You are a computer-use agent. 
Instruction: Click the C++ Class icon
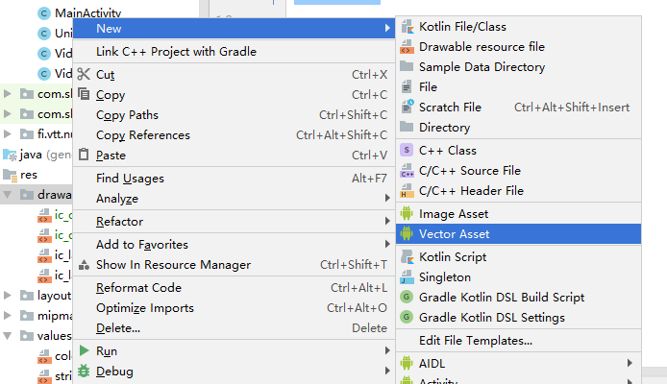(x=407, y=150)
